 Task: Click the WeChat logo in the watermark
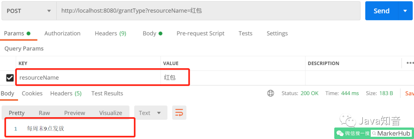click(x=348, y=121)
